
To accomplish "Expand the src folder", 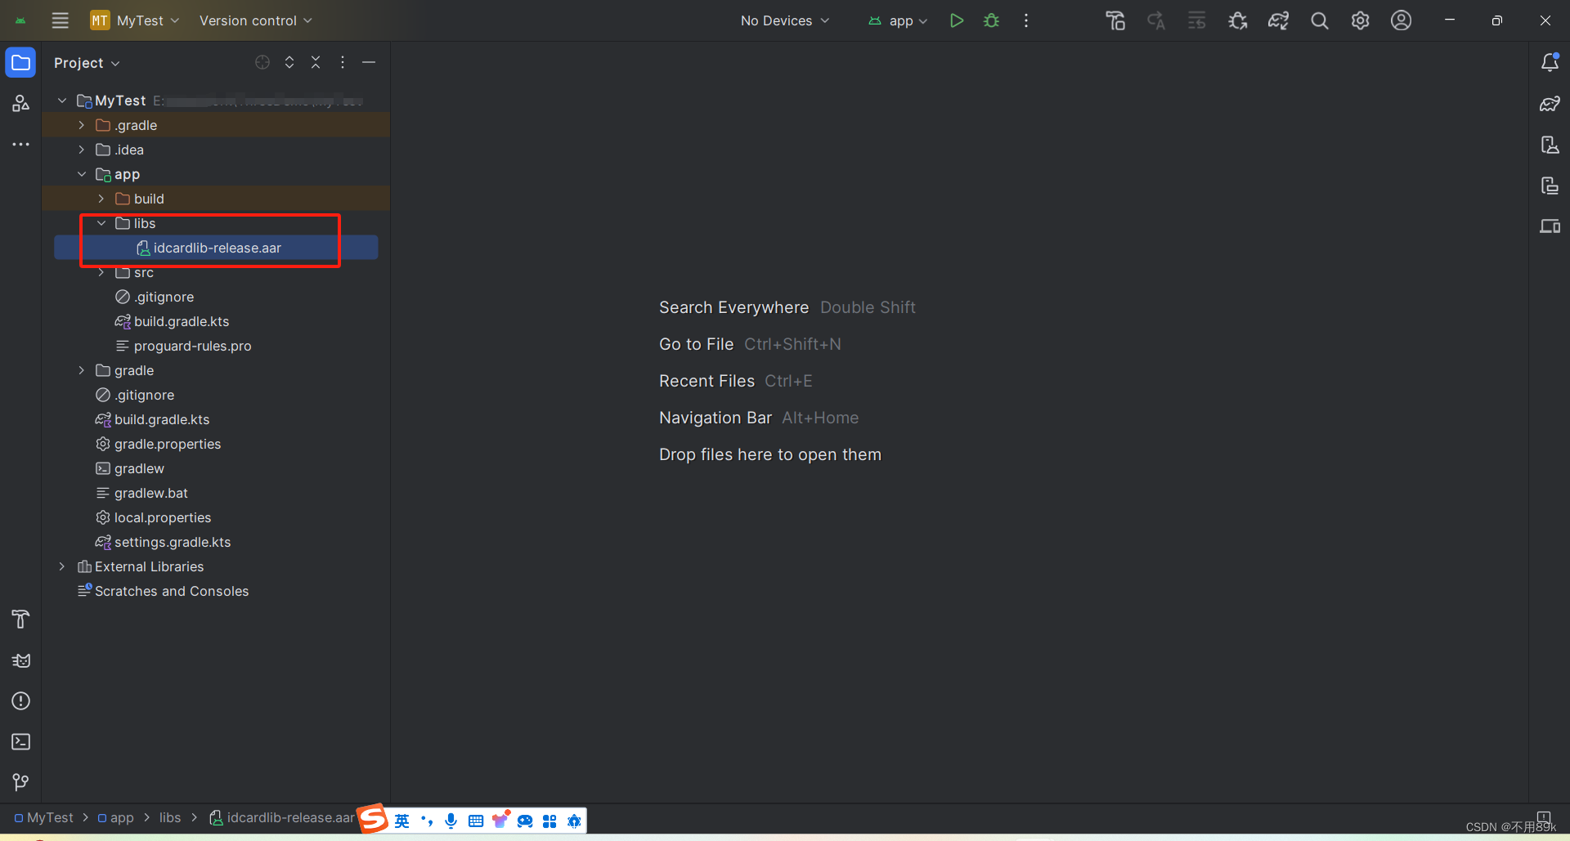I will click(x=101, y=272).
